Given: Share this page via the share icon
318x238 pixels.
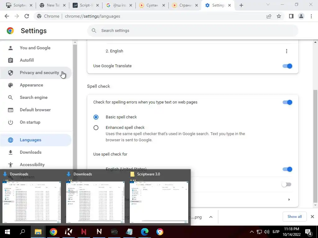Looking at the screenshot, I should click(x=269, y=16).
